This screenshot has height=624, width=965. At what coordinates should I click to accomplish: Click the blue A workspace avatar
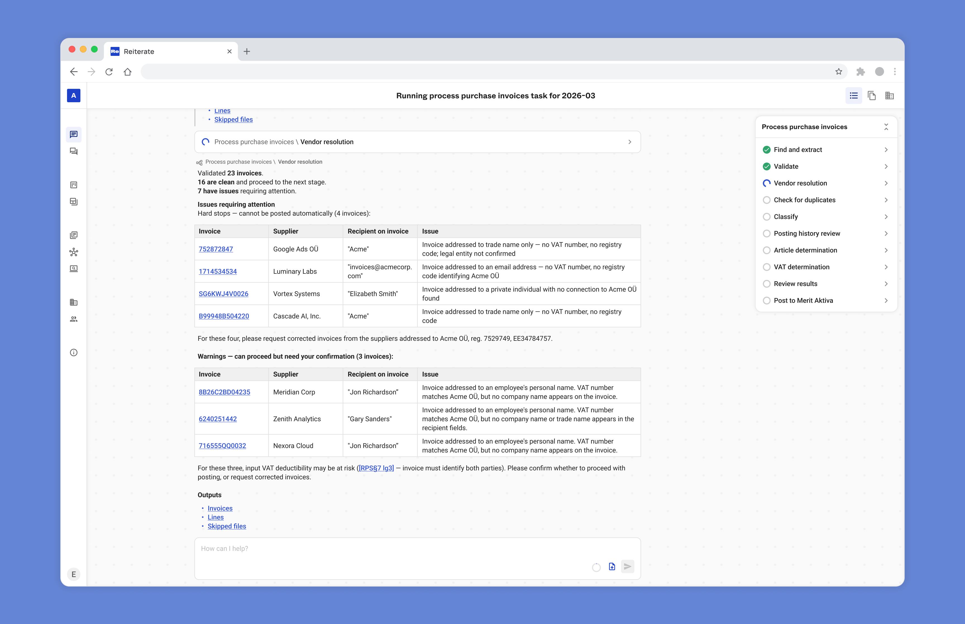tap(73, 96)
